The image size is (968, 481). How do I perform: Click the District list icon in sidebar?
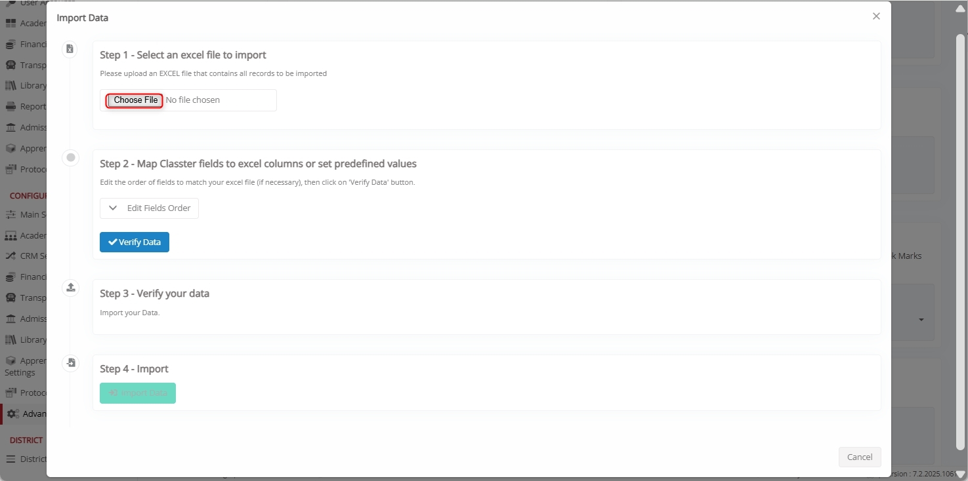tap(11, 459)
